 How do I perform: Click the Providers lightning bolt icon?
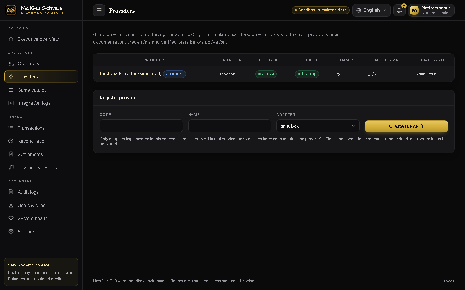tap(11, 77)
